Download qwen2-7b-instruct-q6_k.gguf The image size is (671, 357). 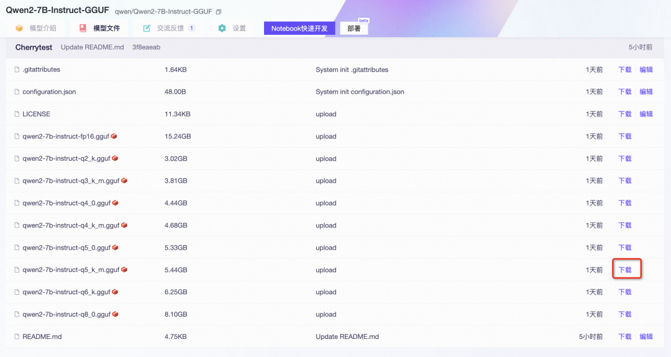point(625,292)
